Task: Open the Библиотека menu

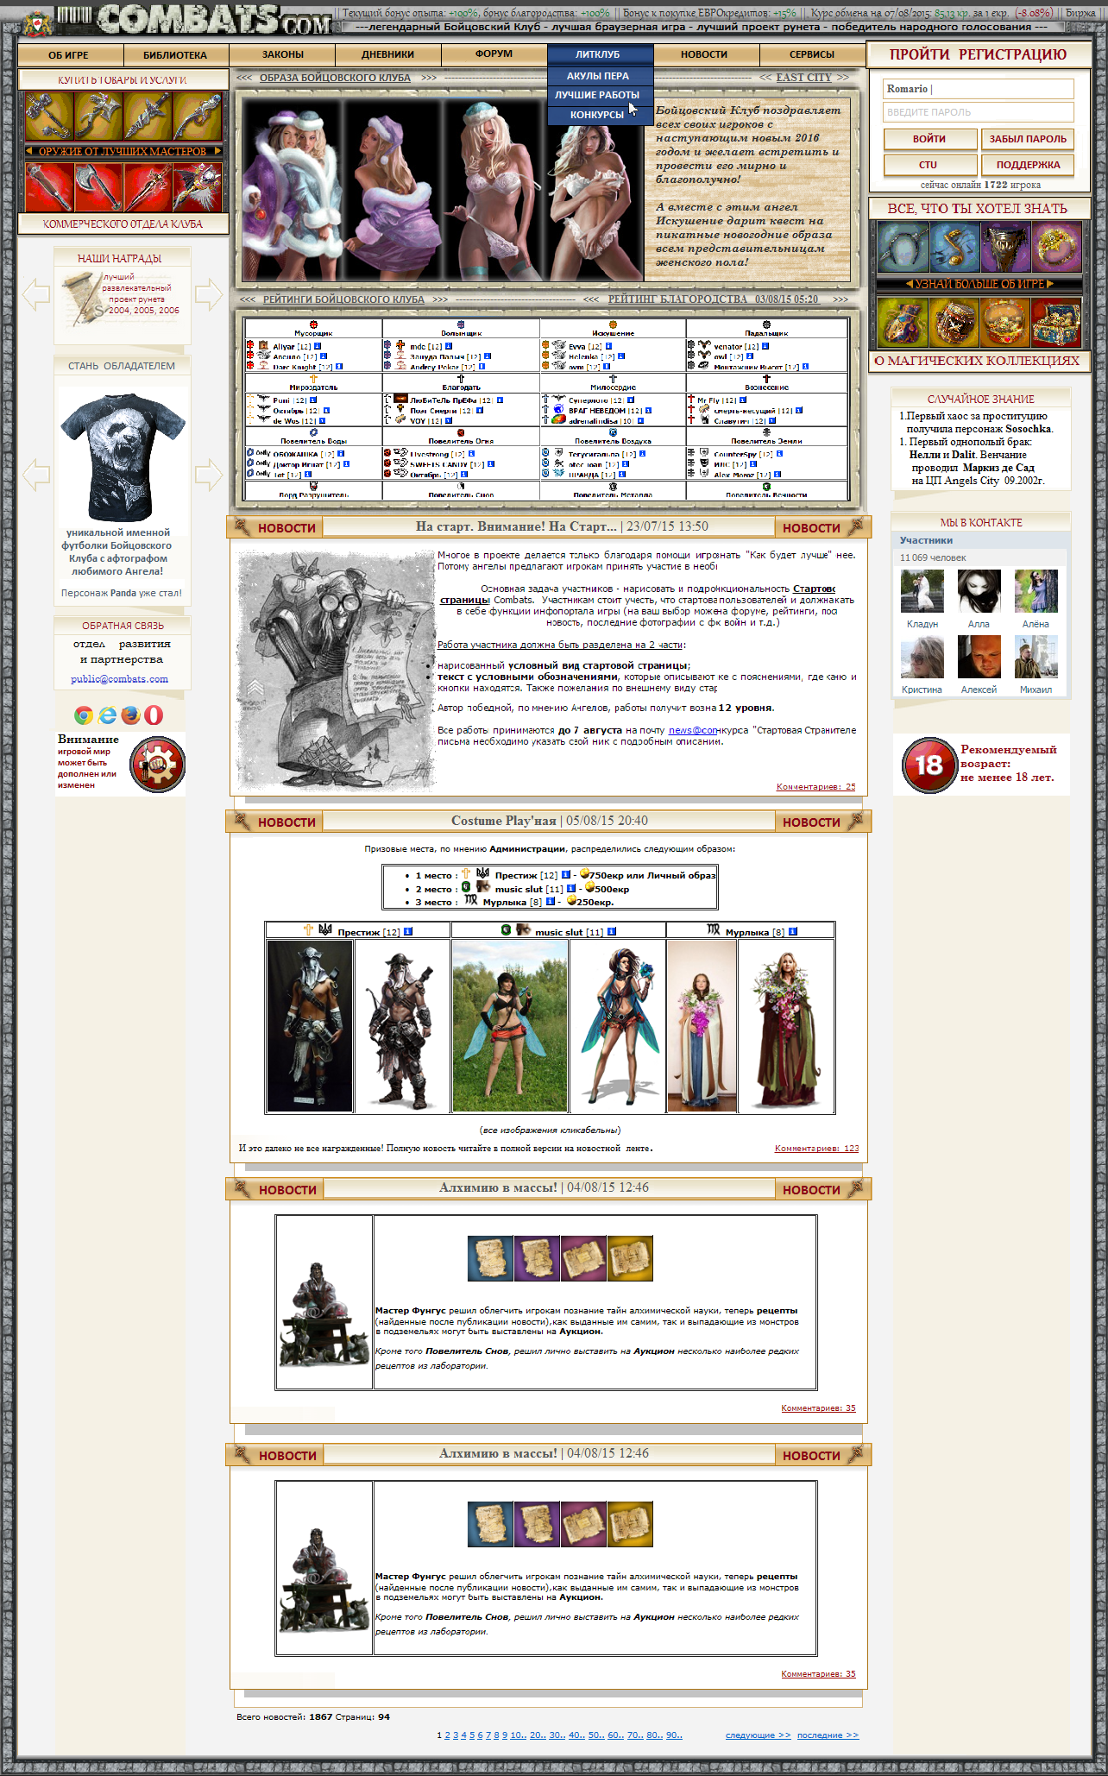Action: tap(175, 55)
